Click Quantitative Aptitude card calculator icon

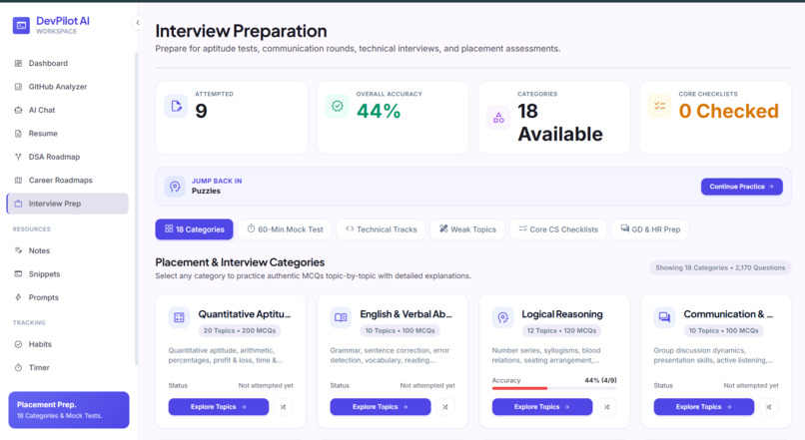pos(179,317)
